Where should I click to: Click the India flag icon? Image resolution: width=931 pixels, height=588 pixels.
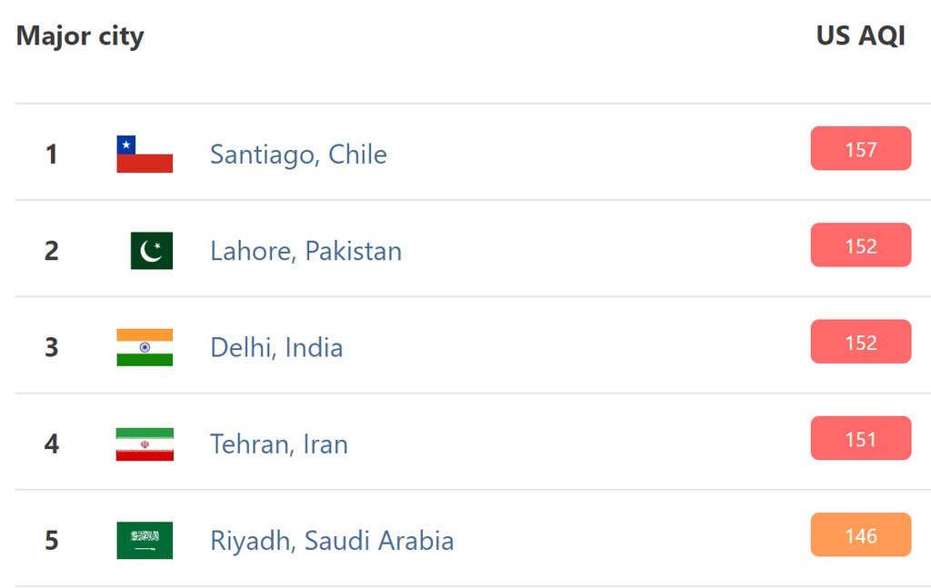(145, 347)
